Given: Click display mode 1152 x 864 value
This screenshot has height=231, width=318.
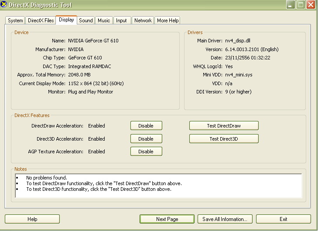Looking at the screenshot, I should [x=96, y=83].
